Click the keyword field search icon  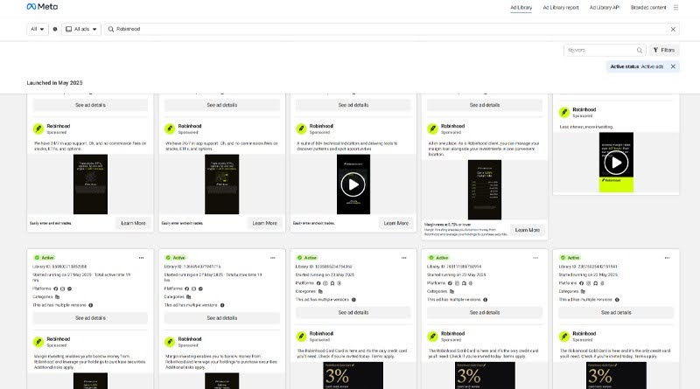[x=640, y=51]
